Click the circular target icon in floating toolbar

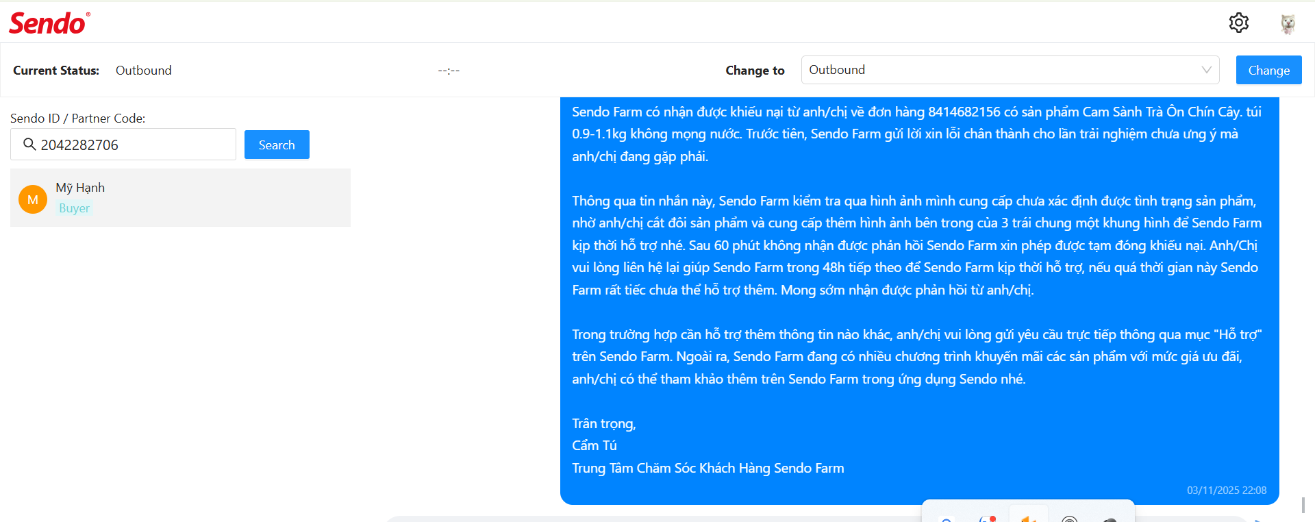(x=1069, y=519)
